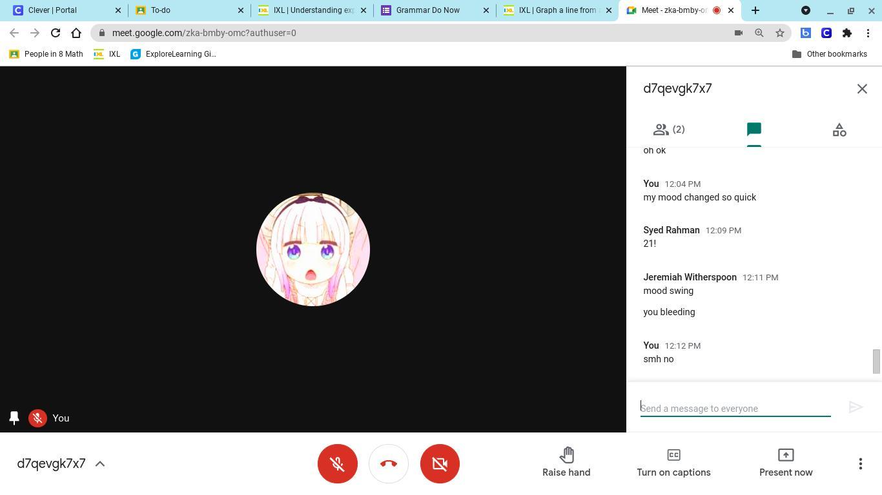Close the chat side panel

coord(862,89)
